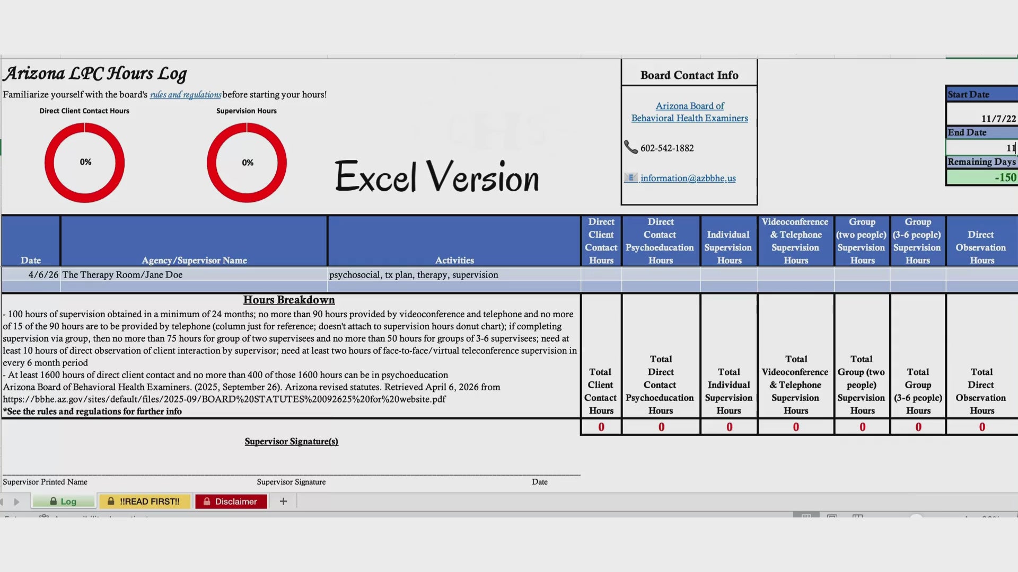
Task: Open the rules and regulations link
Action: pyautogui.click(x=185, y=95)
